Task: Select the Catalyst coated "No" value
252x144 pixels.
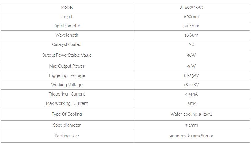Action: (191, 44)
